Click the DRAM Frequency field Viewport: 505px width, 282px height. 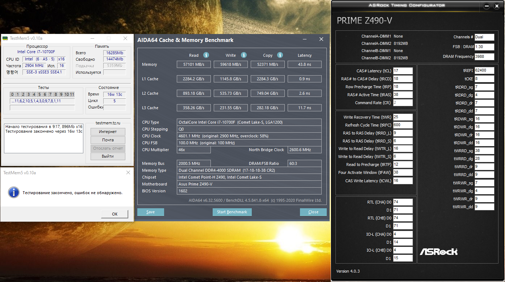point(484,56)
